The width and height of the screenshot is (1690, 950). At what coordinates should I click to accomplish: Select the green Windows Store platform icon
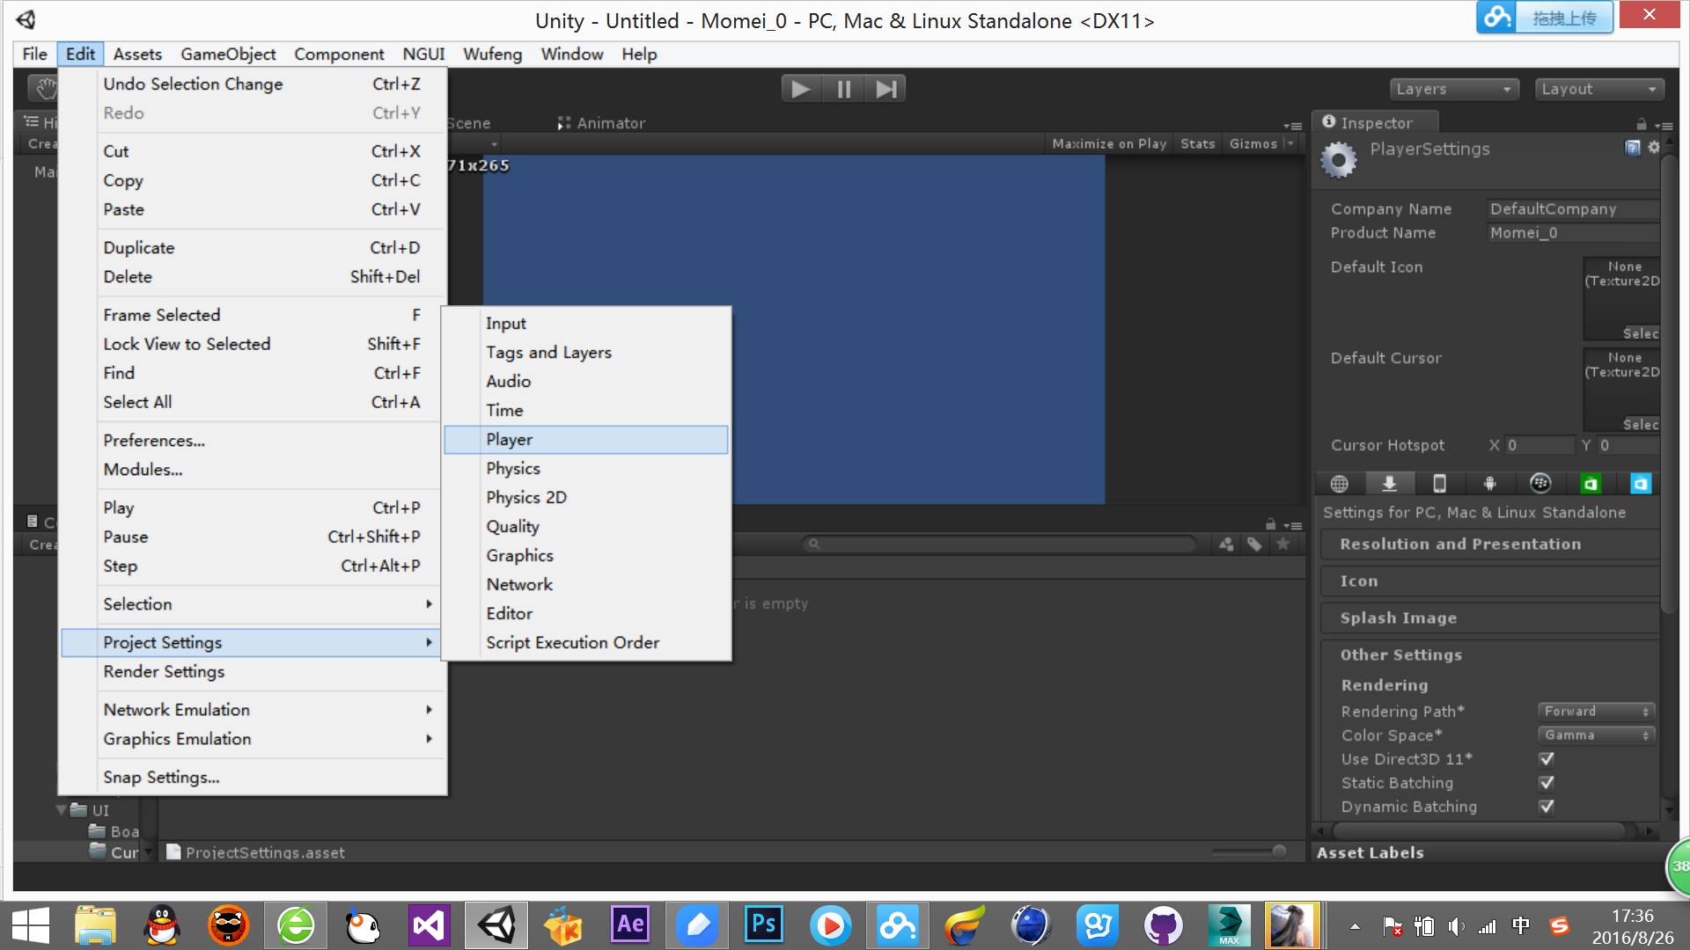point(1591,484)
